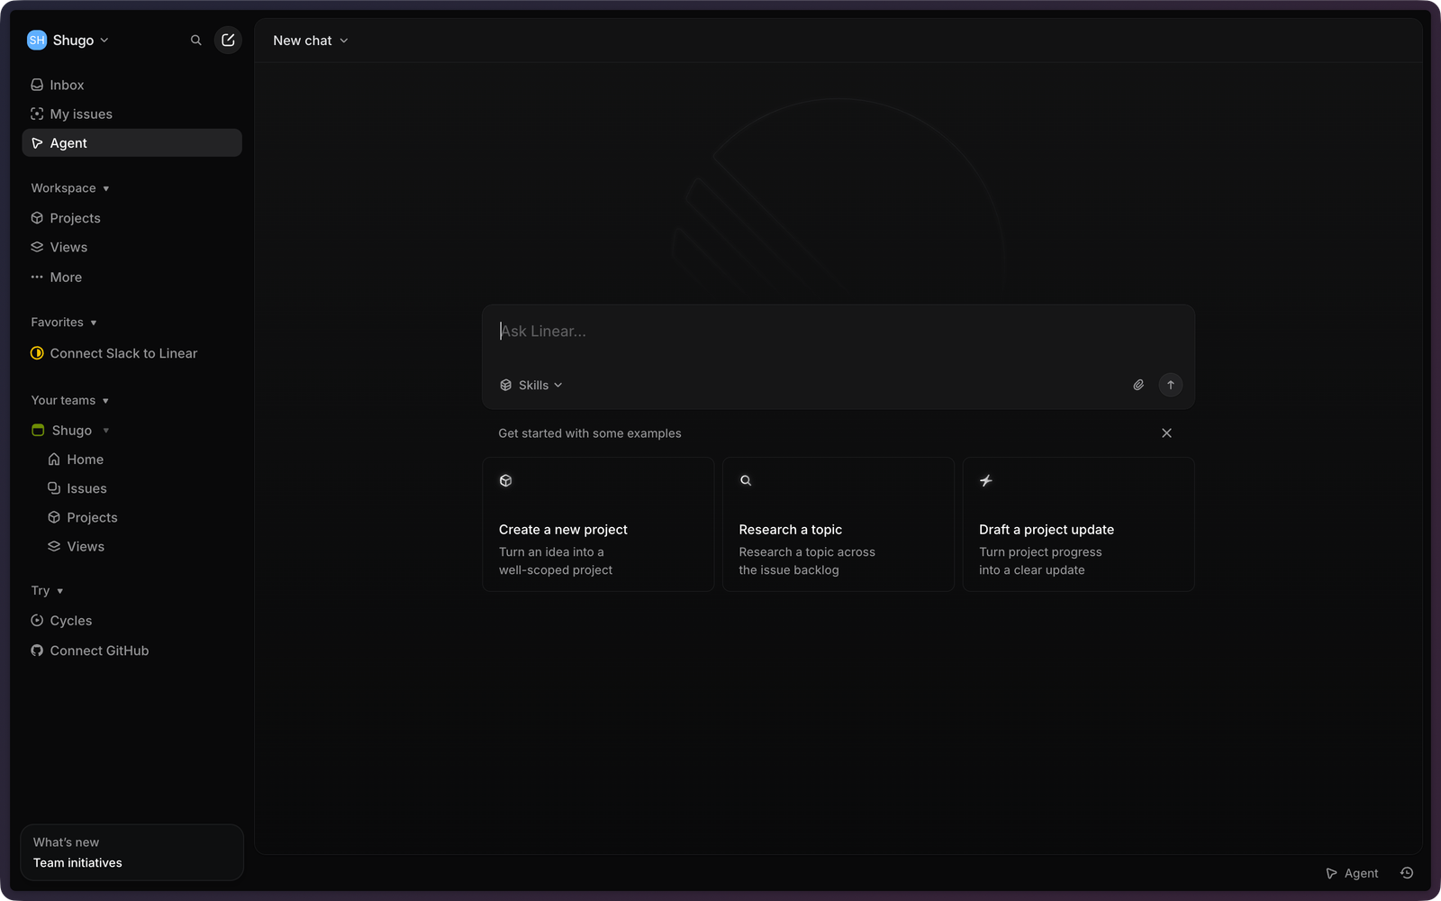Open the Shugo team Projects
1441x901 pixels.
pyautogui.click(x=140, y=517)
